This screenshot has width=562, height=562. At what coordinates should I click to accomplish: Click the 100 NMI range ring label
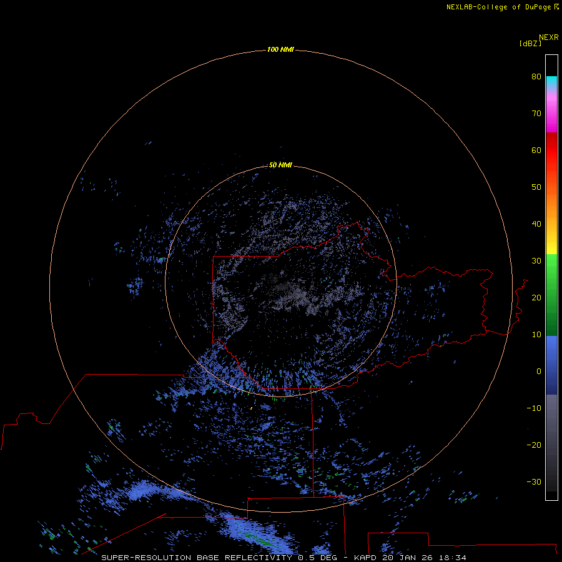(x=280, y=49)
